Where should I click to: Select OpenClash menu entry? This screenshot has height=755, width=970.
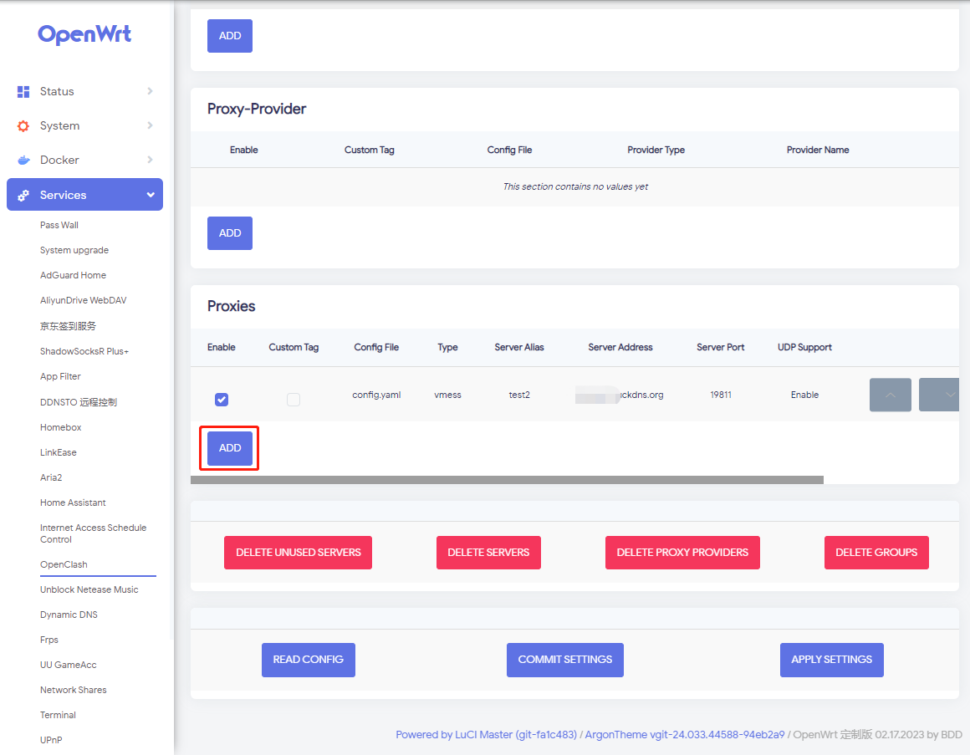pos(64,564)
